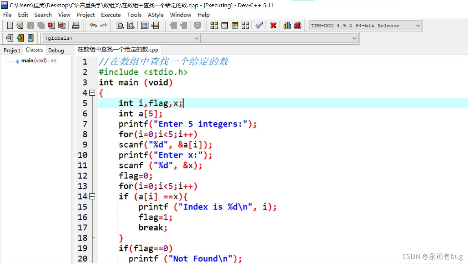Click the break; statement
This screenshot has width=468, height=264.
[x=153, y=228]
